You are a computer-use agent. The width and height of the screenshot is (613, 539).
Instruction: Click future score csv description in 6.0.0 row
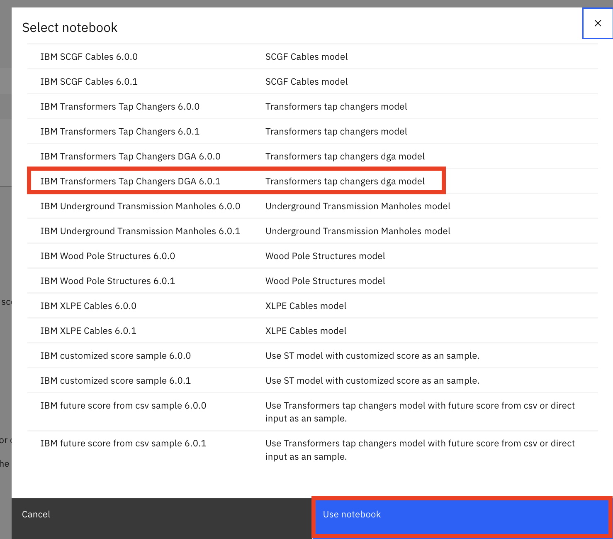point(420,412)
